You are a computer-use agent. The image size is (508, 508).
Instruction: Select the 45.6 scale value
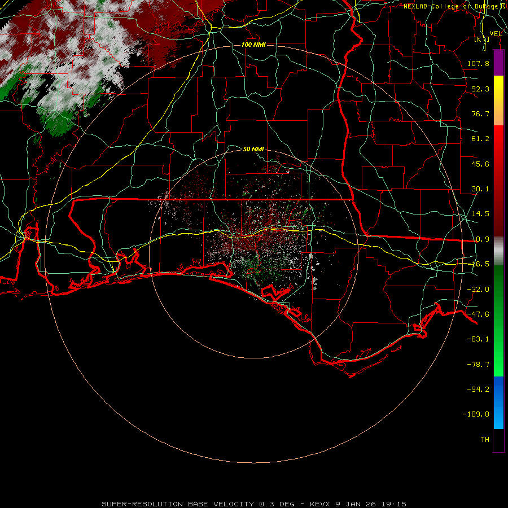point(480,164)
